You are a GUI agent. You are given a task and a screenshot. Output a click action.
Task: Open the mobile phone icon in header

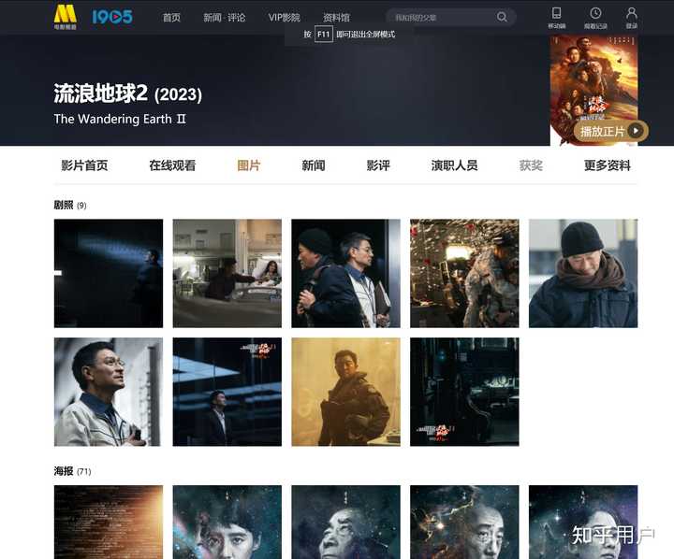pos(557,18)
